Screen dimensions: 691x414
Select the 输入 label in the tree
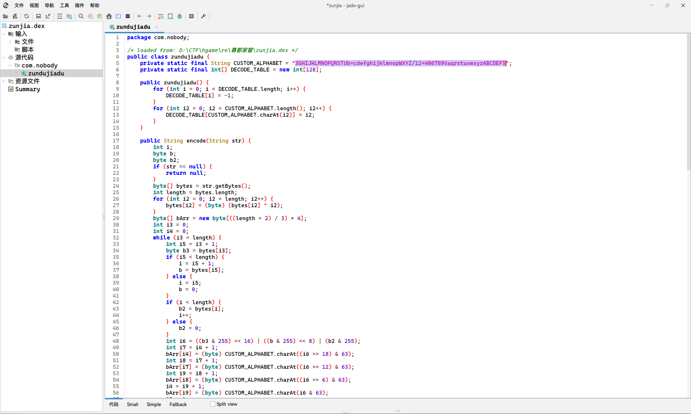pos(21,34)
